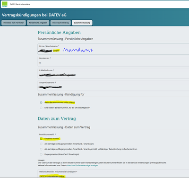
Task: Click the Ansprechpartner field
Action: [x=113, y=85]
